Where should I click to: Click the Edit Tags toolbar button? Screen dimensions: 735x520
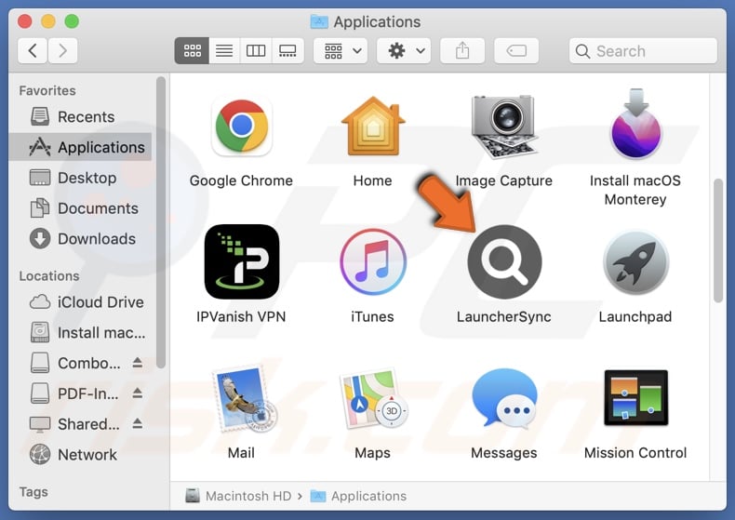[x=516, y=50]
